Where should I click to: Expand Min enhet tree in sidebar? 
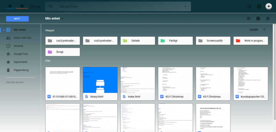click(4, 30)
